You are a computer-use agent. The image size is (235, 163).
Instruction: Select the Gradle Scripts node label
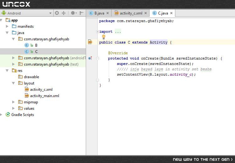(23, 115)
